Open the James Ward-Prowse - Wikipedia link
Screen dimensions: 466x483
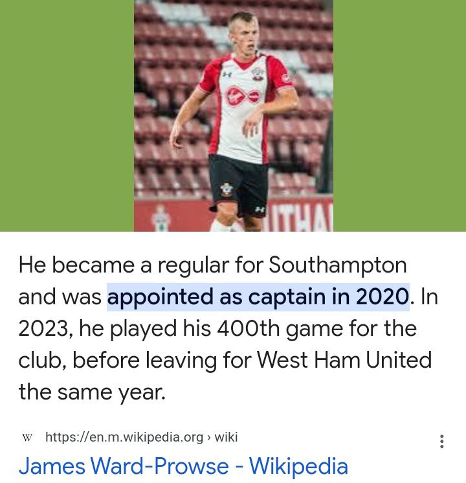pos(183,466)
